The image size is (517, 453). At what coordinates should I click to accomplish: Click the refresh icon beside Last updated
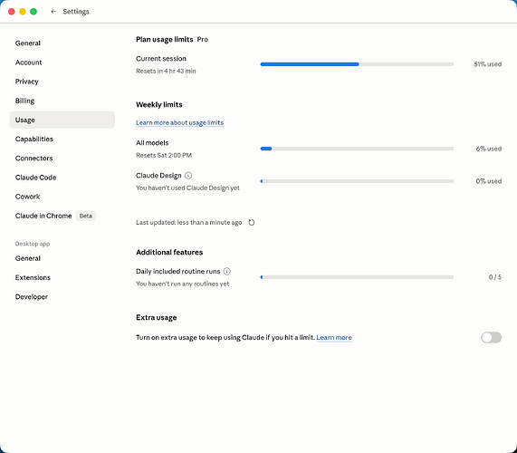[251, 222]
